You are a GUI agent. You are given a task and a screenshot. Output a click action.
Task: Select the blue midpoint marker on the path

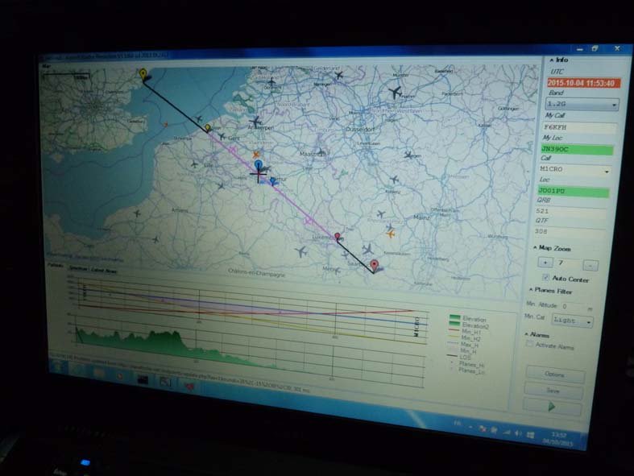(259, 166)
